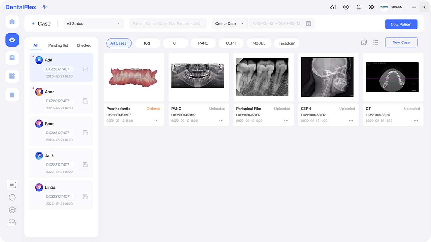This screenshot has height=242, width=431.
Task: Select patient Jack in the list
Action: coord(61,163)
